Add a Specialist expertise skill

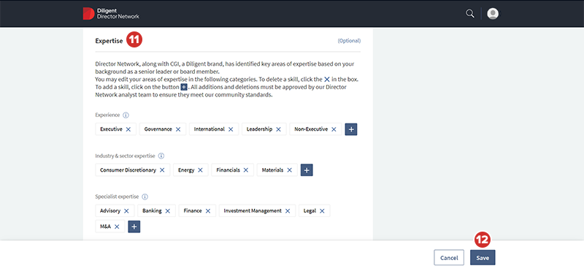[x=134, y=227]
